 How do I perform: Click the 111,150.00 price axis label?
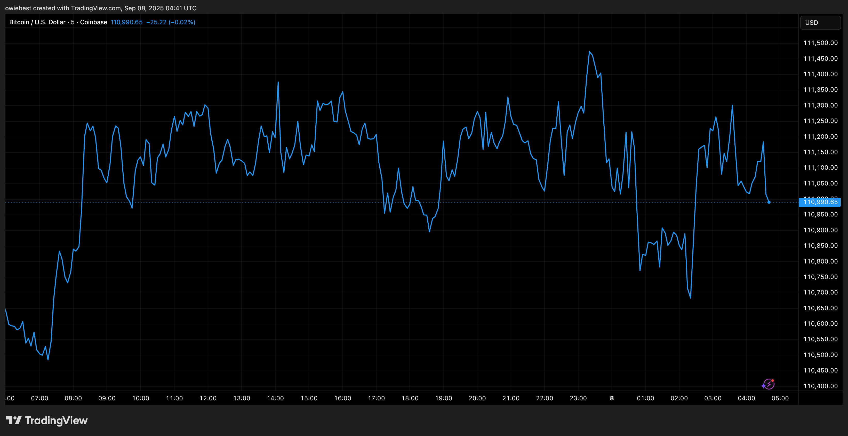pos(820,152)
